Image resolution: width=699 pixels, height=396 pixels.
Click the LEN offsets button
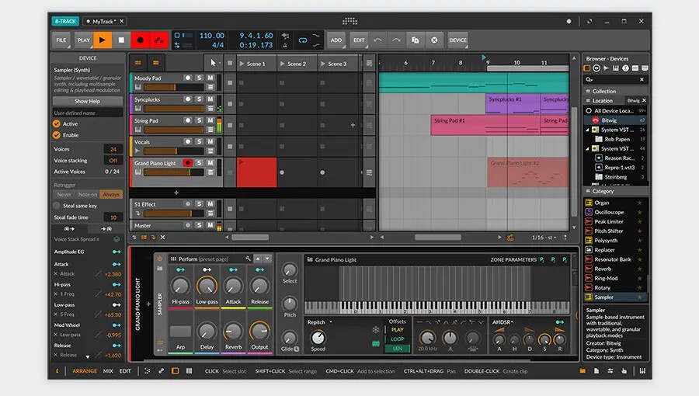397,349
